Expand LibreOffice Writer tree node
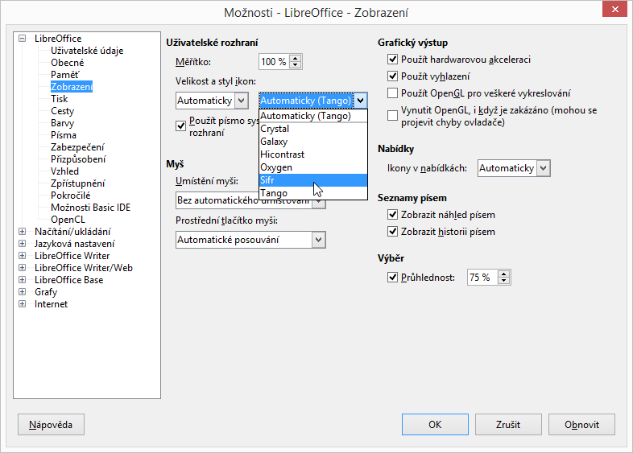Screen dimensions: 633x453 22,256
